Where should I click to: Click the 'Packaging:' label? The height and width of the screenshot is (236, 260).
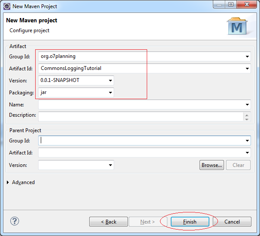click(21, 93)
